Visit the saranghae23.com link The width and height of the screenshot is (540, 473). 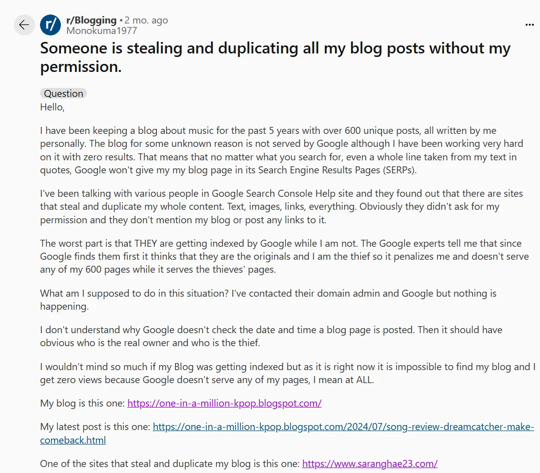click(x=370, y=464)
